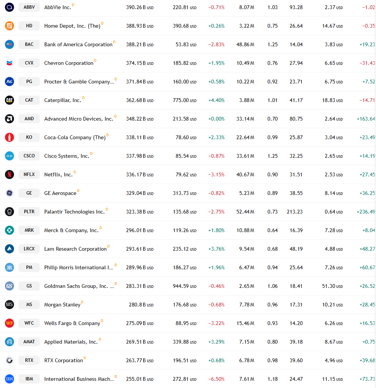Screen dimensions: 376x388
Task: Open Wells Fargo & Company link
Action: [x=72, y=323]
